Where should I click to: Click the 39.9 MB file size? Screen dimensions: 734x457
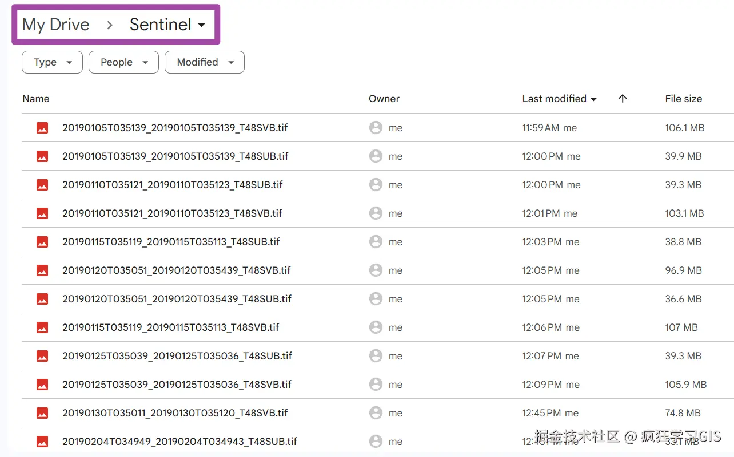(x=683, y=156)
